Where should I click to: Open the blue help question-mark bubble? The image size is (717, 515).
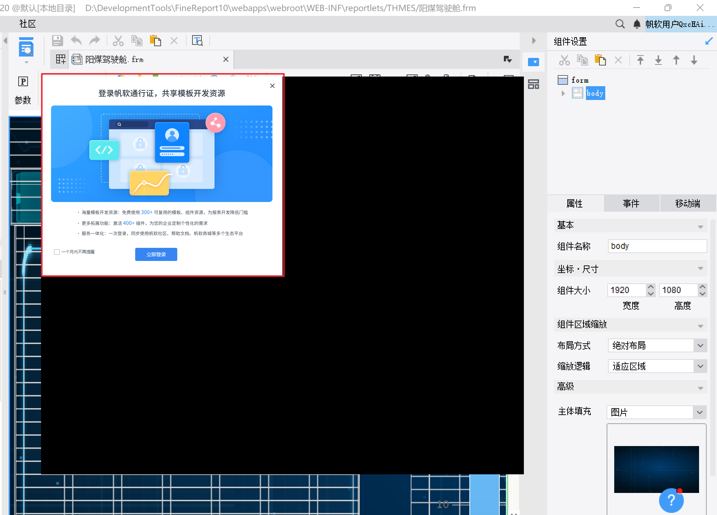click(x=671, y=500)
